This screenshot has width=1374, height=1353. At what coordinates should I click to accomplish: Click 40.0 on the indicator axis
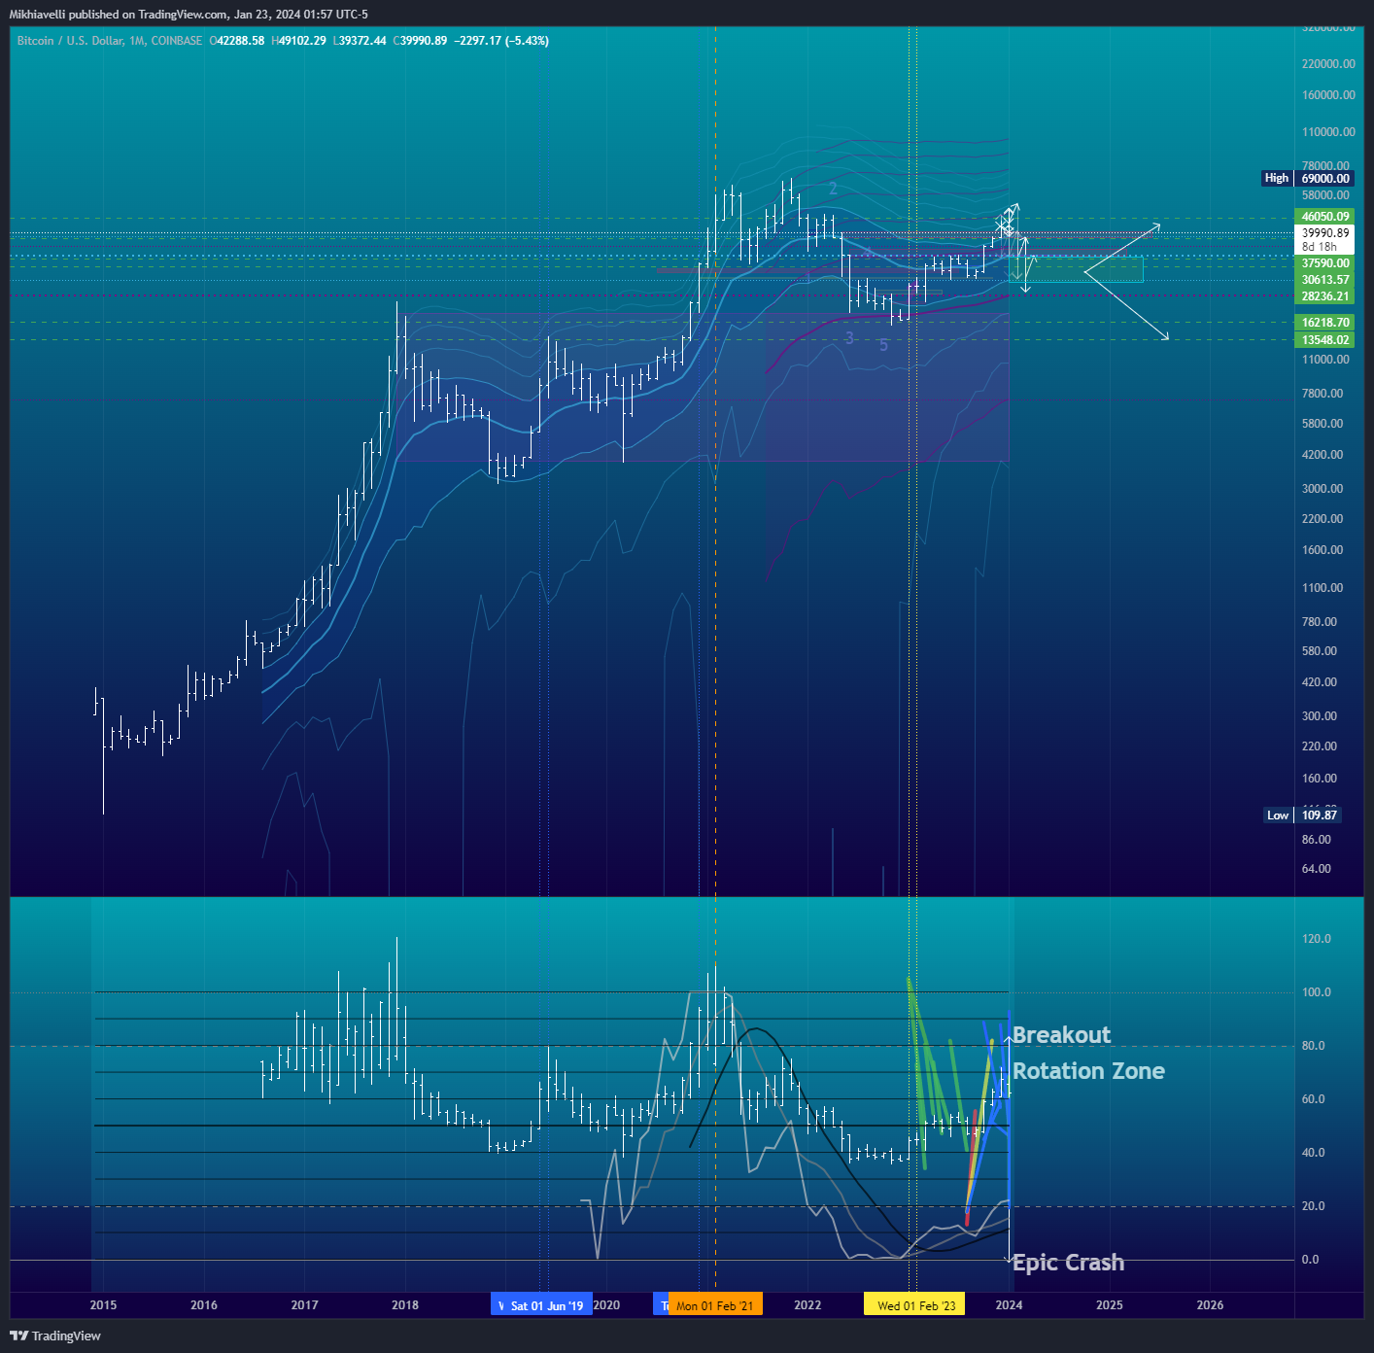[x=1314, y=1153]
